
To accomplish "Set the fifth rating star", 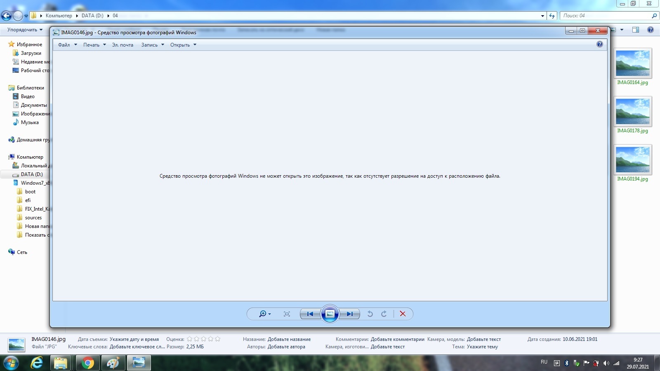I will pyautogui.click(x=217, y=339).
